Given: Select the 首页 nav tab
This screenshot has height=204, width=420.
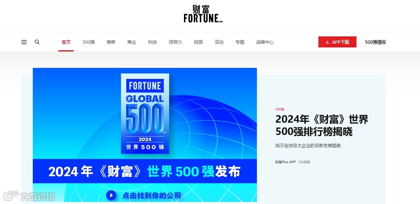Looking at the screenshot, I should [x=66, y=42].
